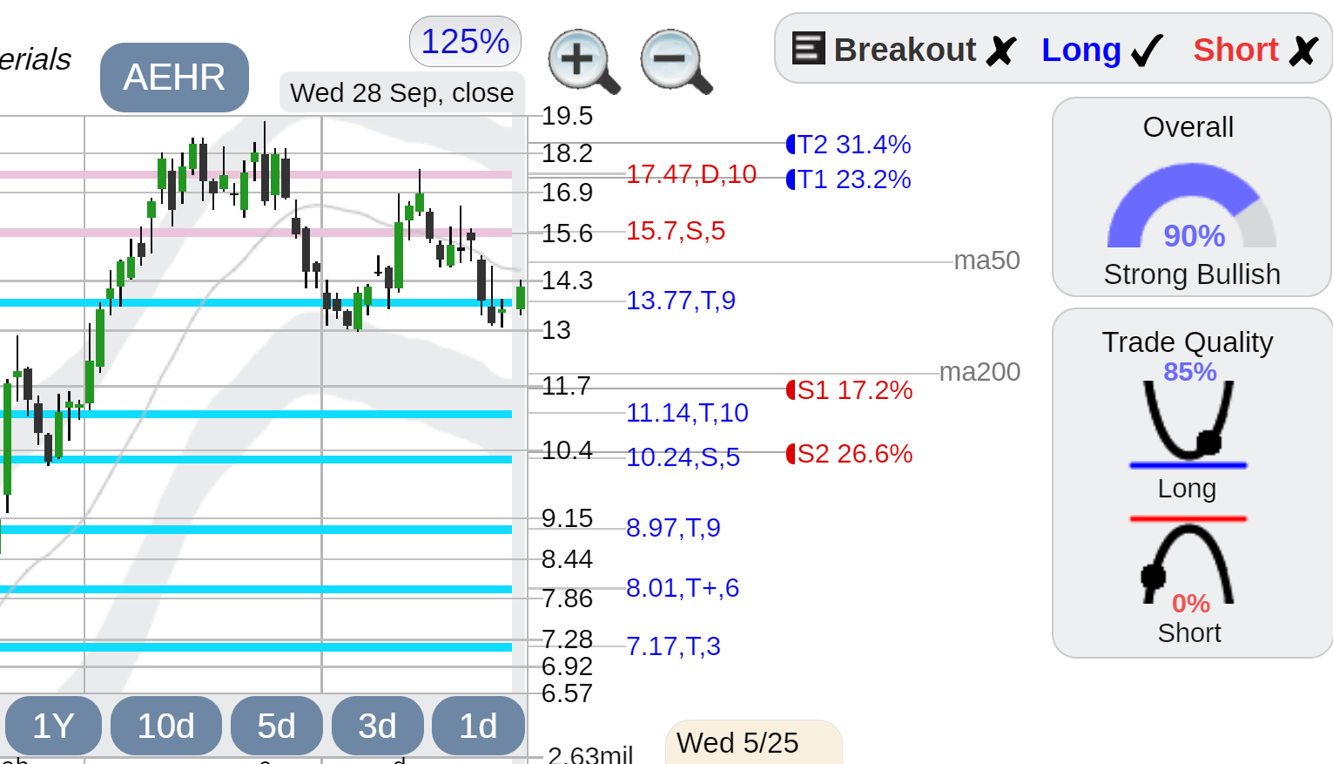The height and width of the screenshot is (764, 1333).
Task: Click the zoom out magnifier icon
Action: click(x=677, y=61)
